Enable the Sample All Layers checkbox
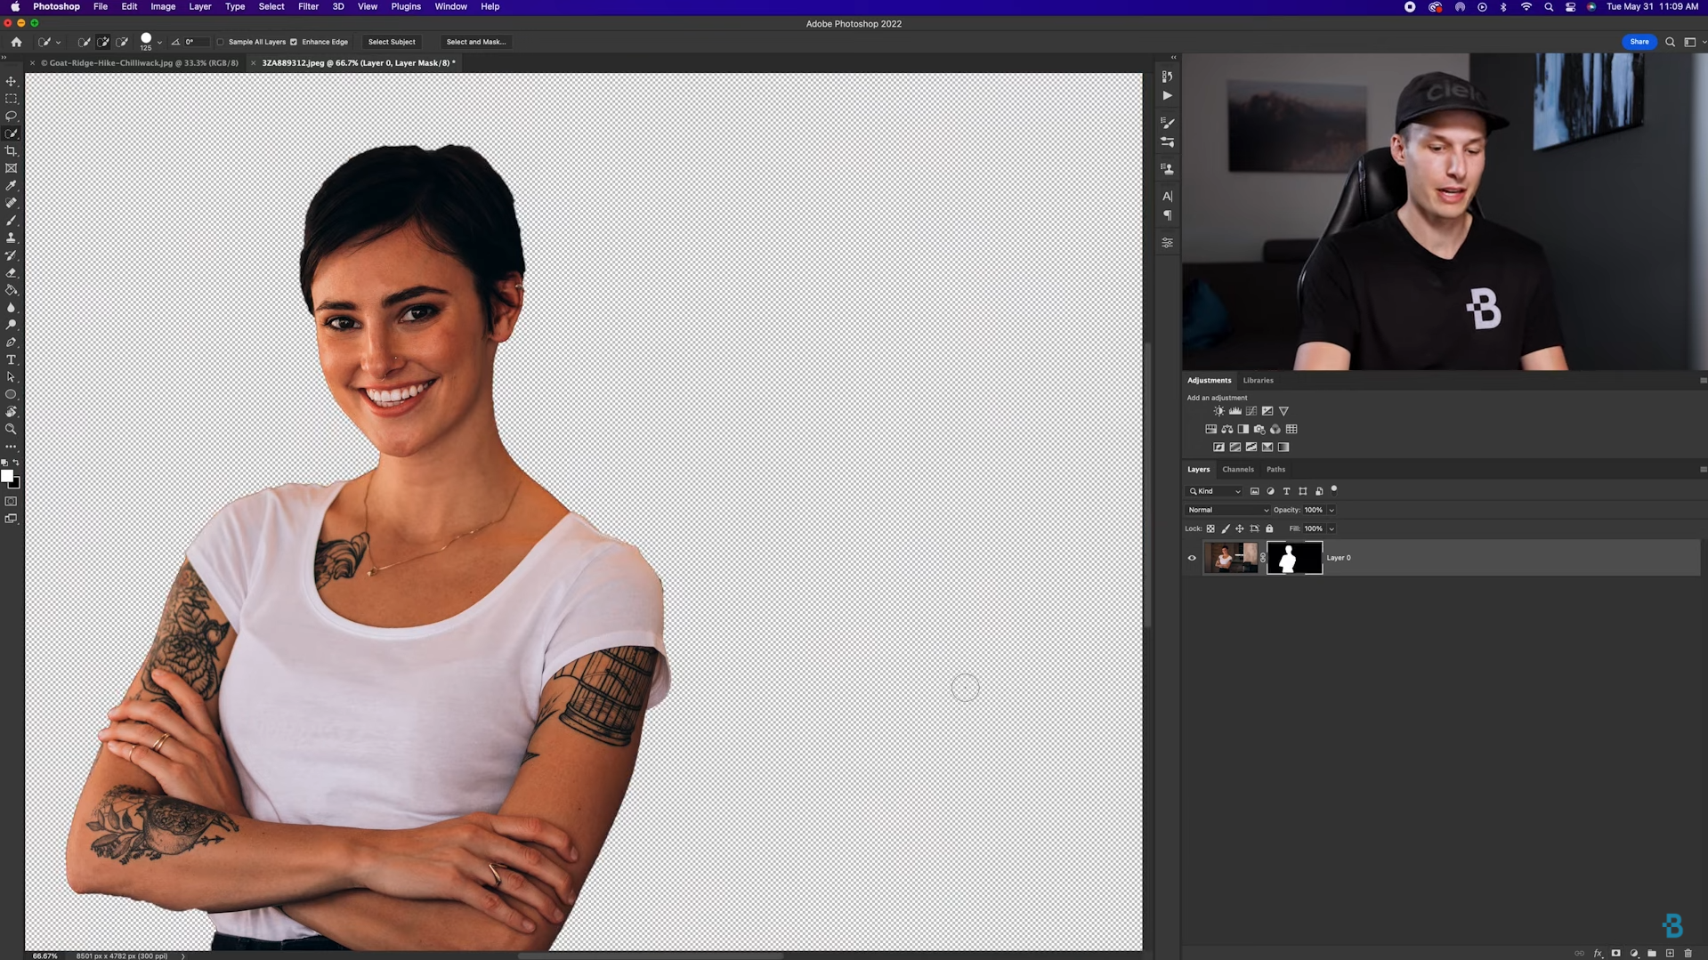This screenshot has height=960, width=1708. coord(221,42)
